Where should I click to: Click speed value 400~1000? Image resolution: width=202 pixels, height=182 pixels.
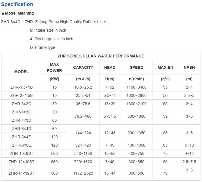click(x=137, y=145)
